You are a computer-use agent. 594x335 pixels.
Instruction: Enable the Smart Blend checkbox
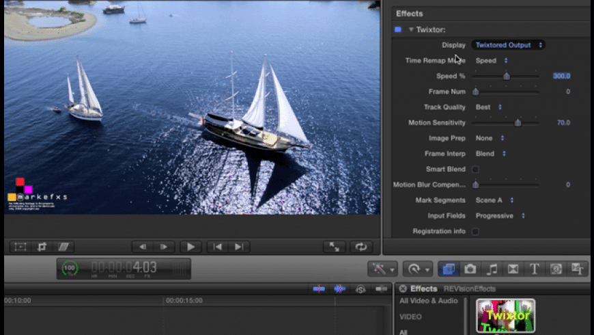point(475,170)
